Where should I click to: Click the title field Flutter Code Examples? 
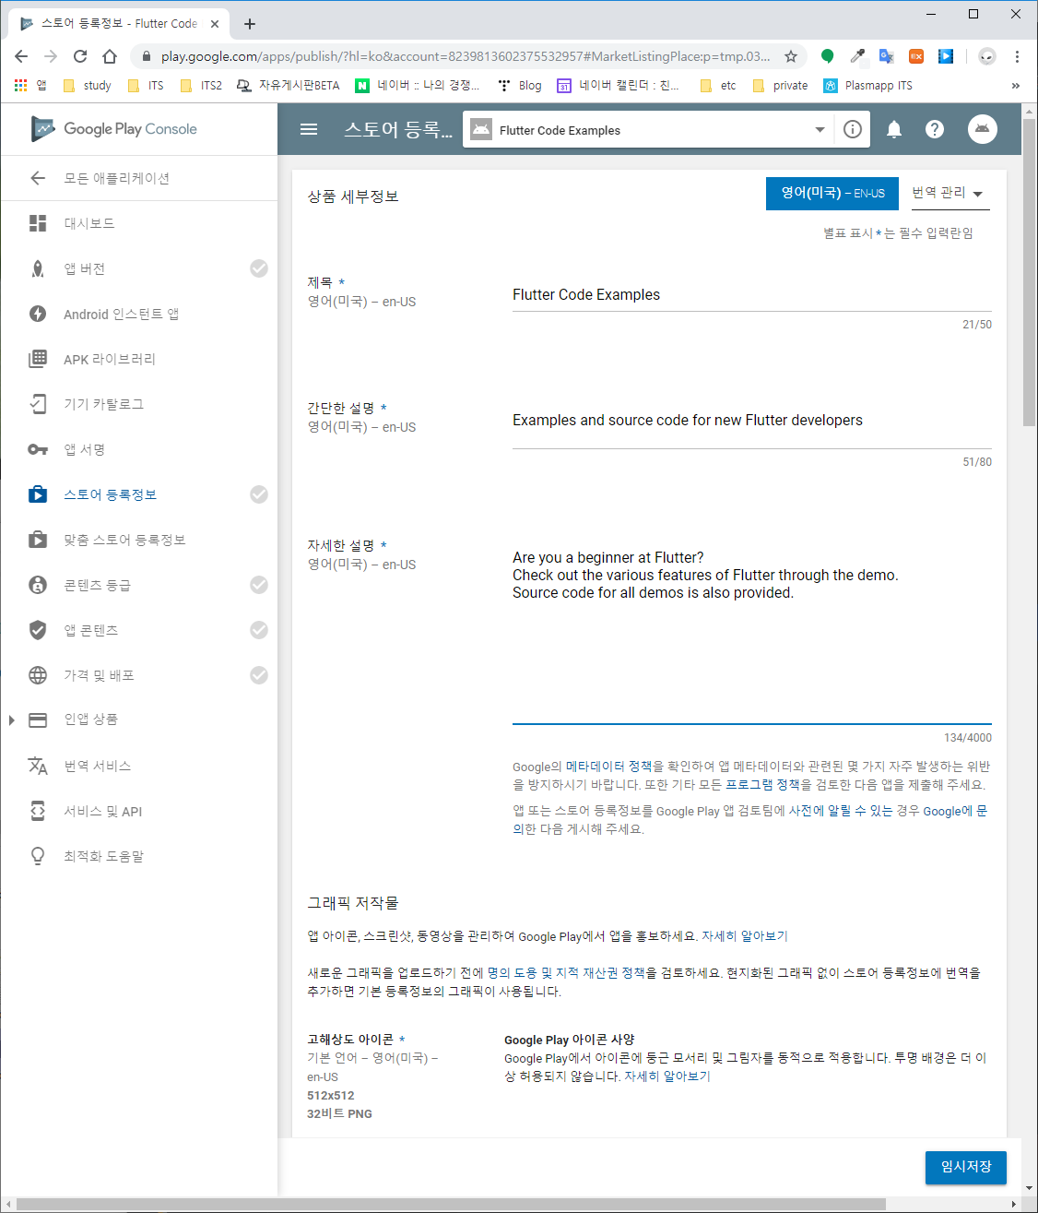[752, 295]
